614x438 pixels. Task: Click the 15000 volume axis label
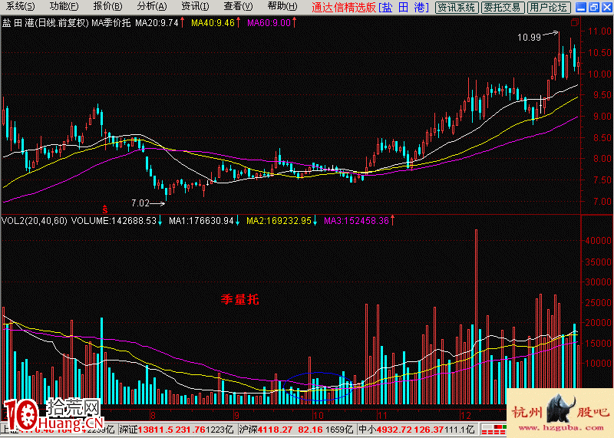pyautogui.click(x=598, y=344)
